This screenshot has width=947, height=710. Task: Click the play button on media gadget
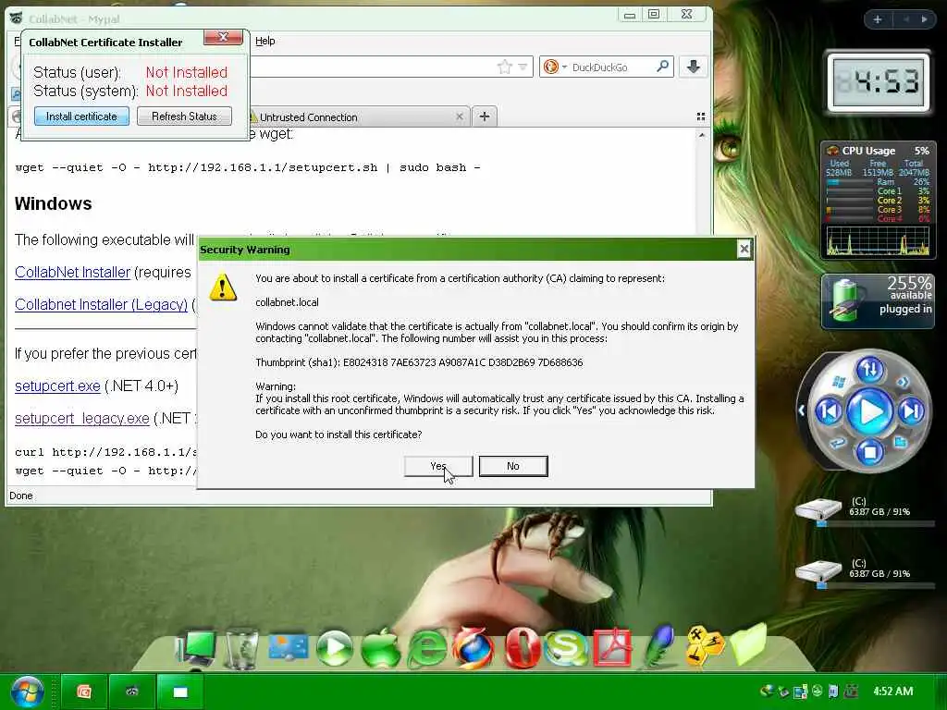point(870,411)
